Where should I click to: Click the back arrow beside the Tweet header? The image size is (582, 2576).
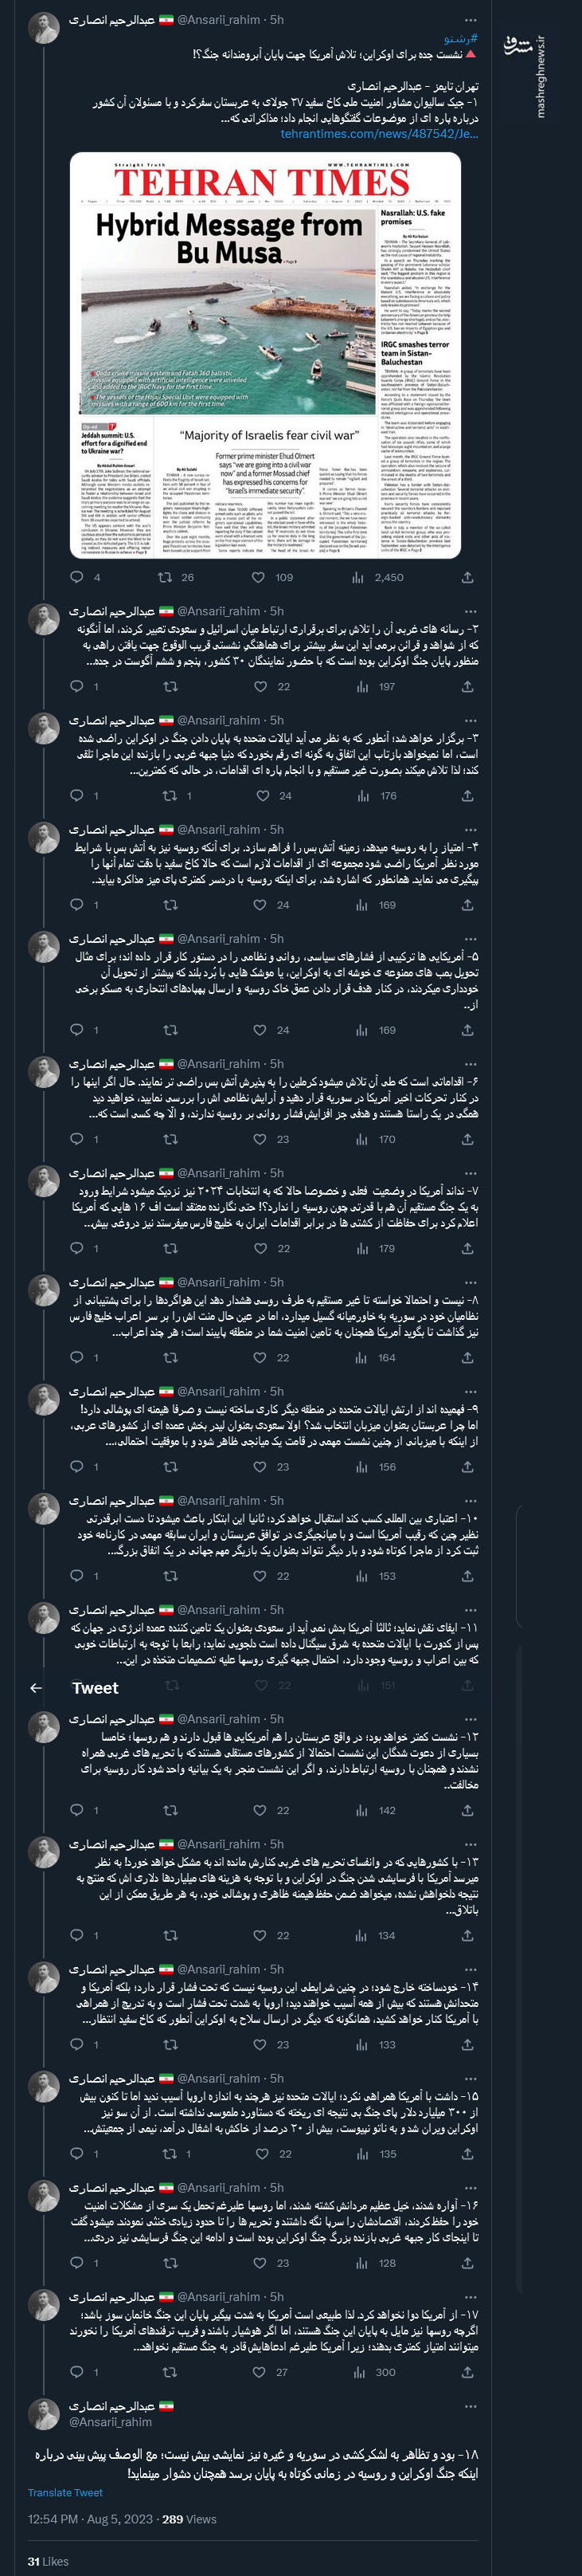tap(37, 1688)
